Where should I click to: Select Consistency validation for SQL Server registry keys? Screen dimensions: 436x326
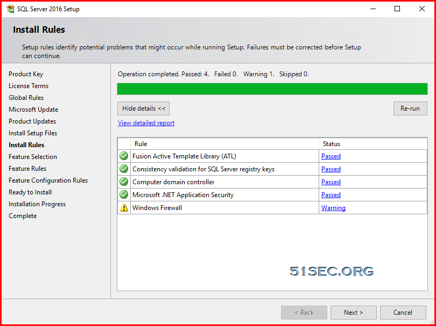tap(203, 169)
